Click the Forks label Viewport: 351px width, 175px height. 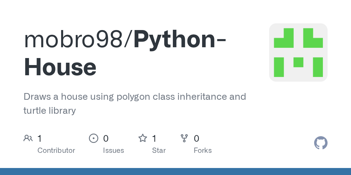pos(203,150)
